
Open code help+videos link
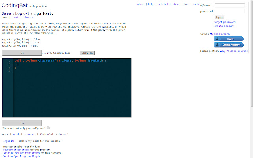click(168, 4)
